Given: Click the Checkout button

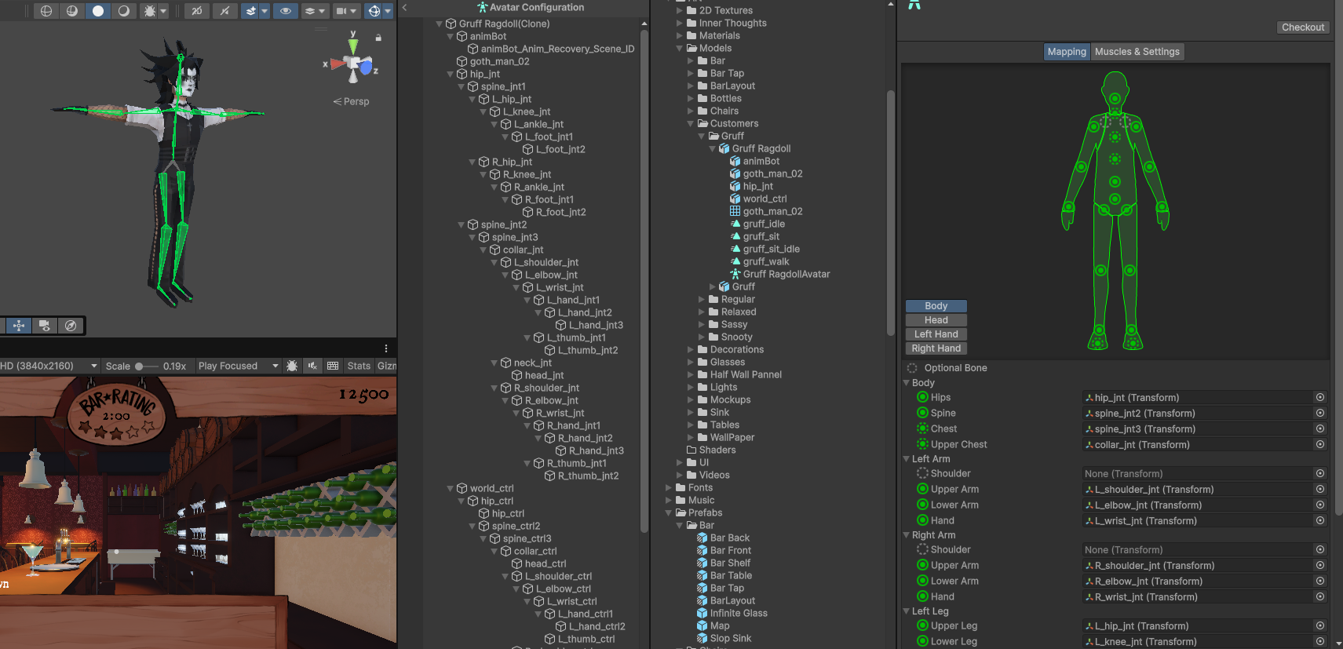Looking at the screenshot, I should point(1302,27).
